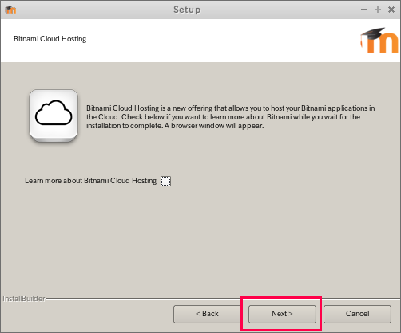401x333 pixels.
Task: Click description line starting the Cloud. Check below
Action: tap(223, 117)
